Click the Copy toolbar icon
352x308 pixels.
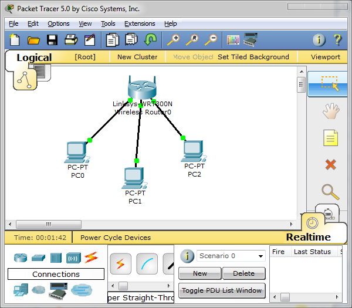point(113,40)
